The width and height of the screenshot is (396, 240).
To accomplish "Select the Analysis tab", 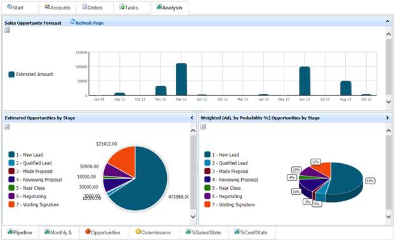I will pyautogui.click(x=169, y=8).
